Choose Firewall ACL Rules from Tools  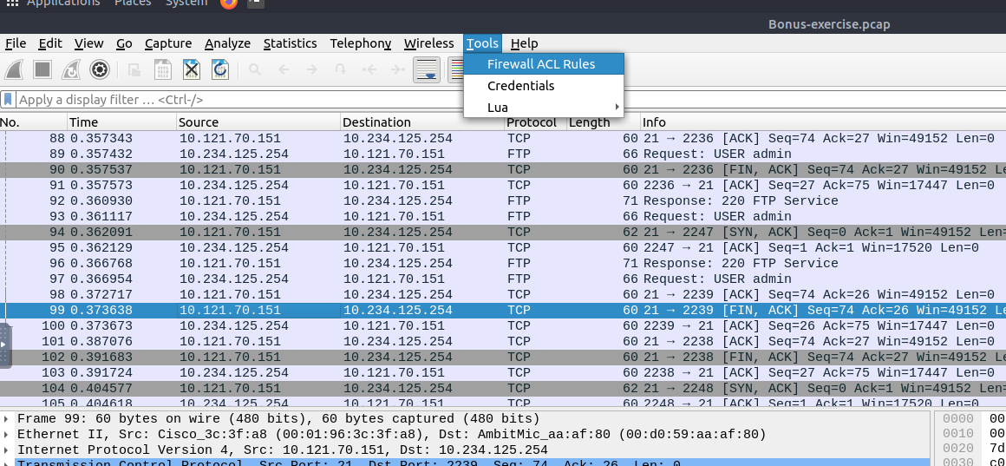[x=544, y=64]
